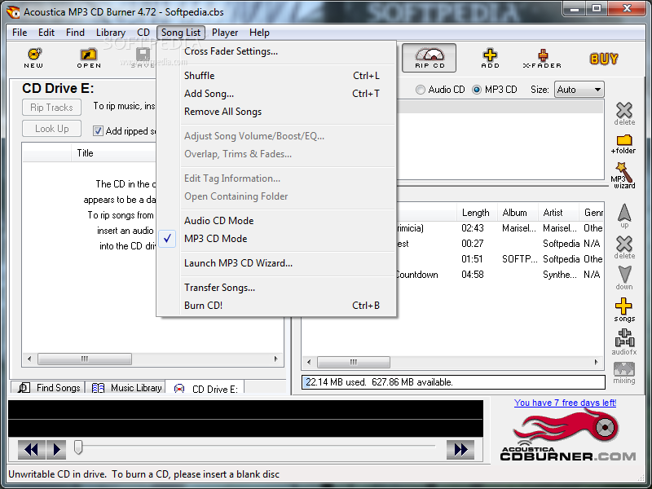This screenshot has width=652, height=489.
Task: Switch to the Find Songs tab
Action: (48, 388)
